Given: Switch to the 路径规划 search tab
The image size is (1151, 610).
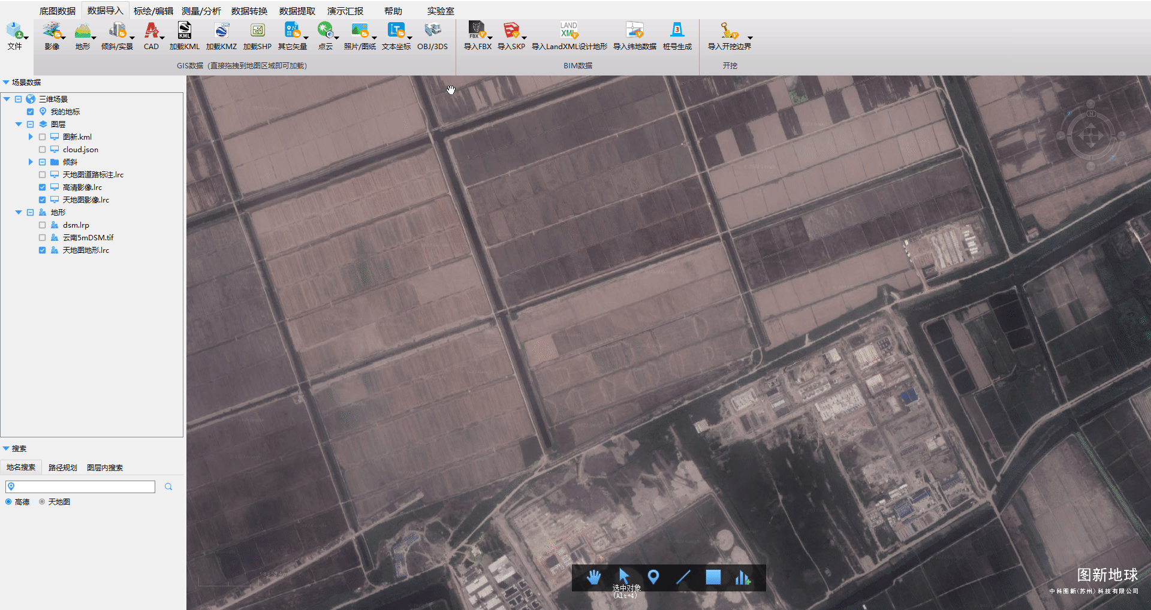Looking at the screenshot, I should tap(62, 467).
